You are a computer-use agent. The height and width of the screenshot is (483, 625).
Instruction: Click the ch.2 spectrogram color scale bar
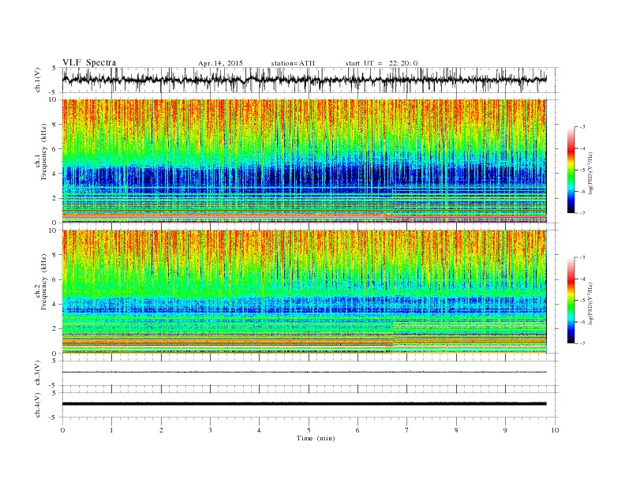tap(571, 301)
